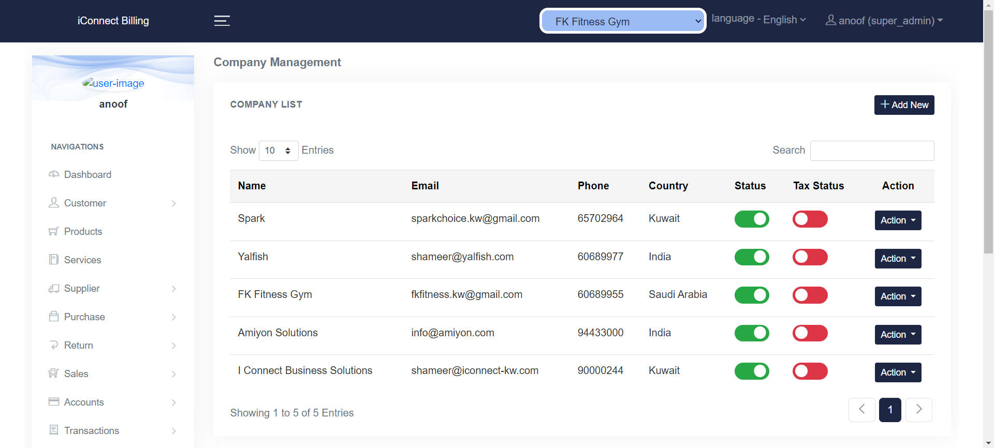This screenshot has height=448, width=994.
Task: Open the FK Fitness Gym company dropdown
Action: pyautogui.click(x=623, y=21)
